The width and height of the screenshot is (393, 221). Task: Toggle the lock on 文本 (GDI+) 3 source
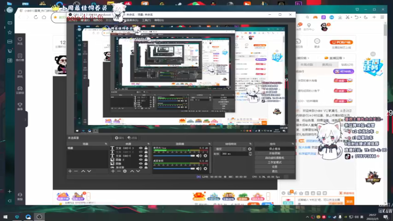[146, 148]
